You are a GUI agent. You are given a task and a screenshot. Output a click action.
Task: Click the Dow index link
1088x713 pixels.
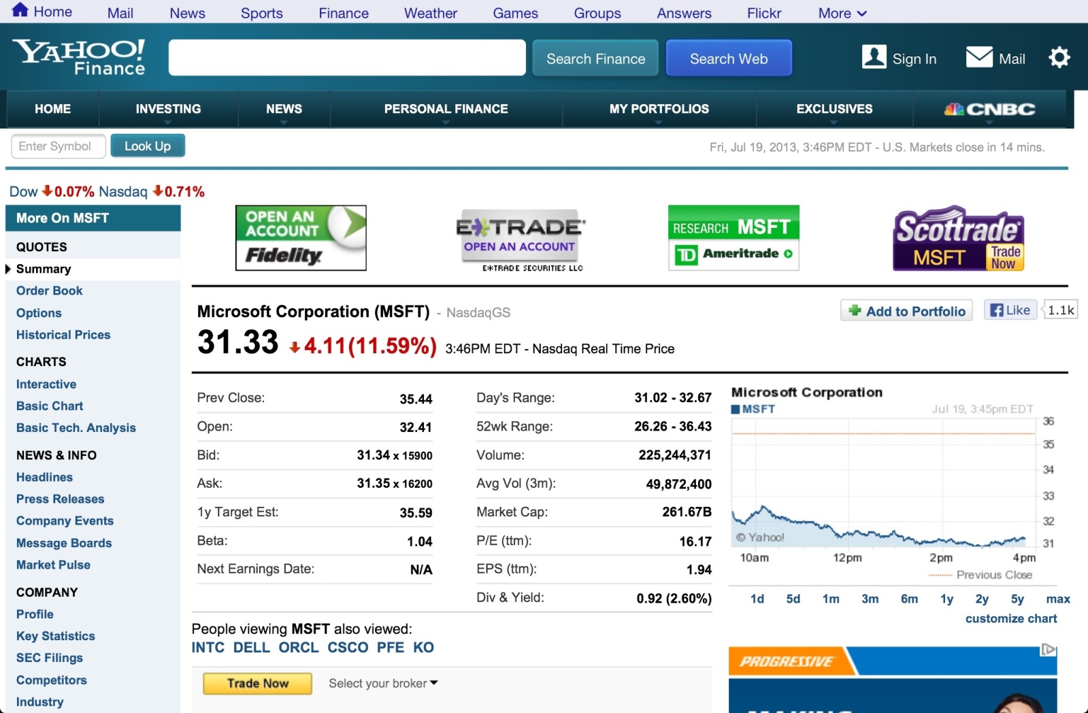coord(24,192)
